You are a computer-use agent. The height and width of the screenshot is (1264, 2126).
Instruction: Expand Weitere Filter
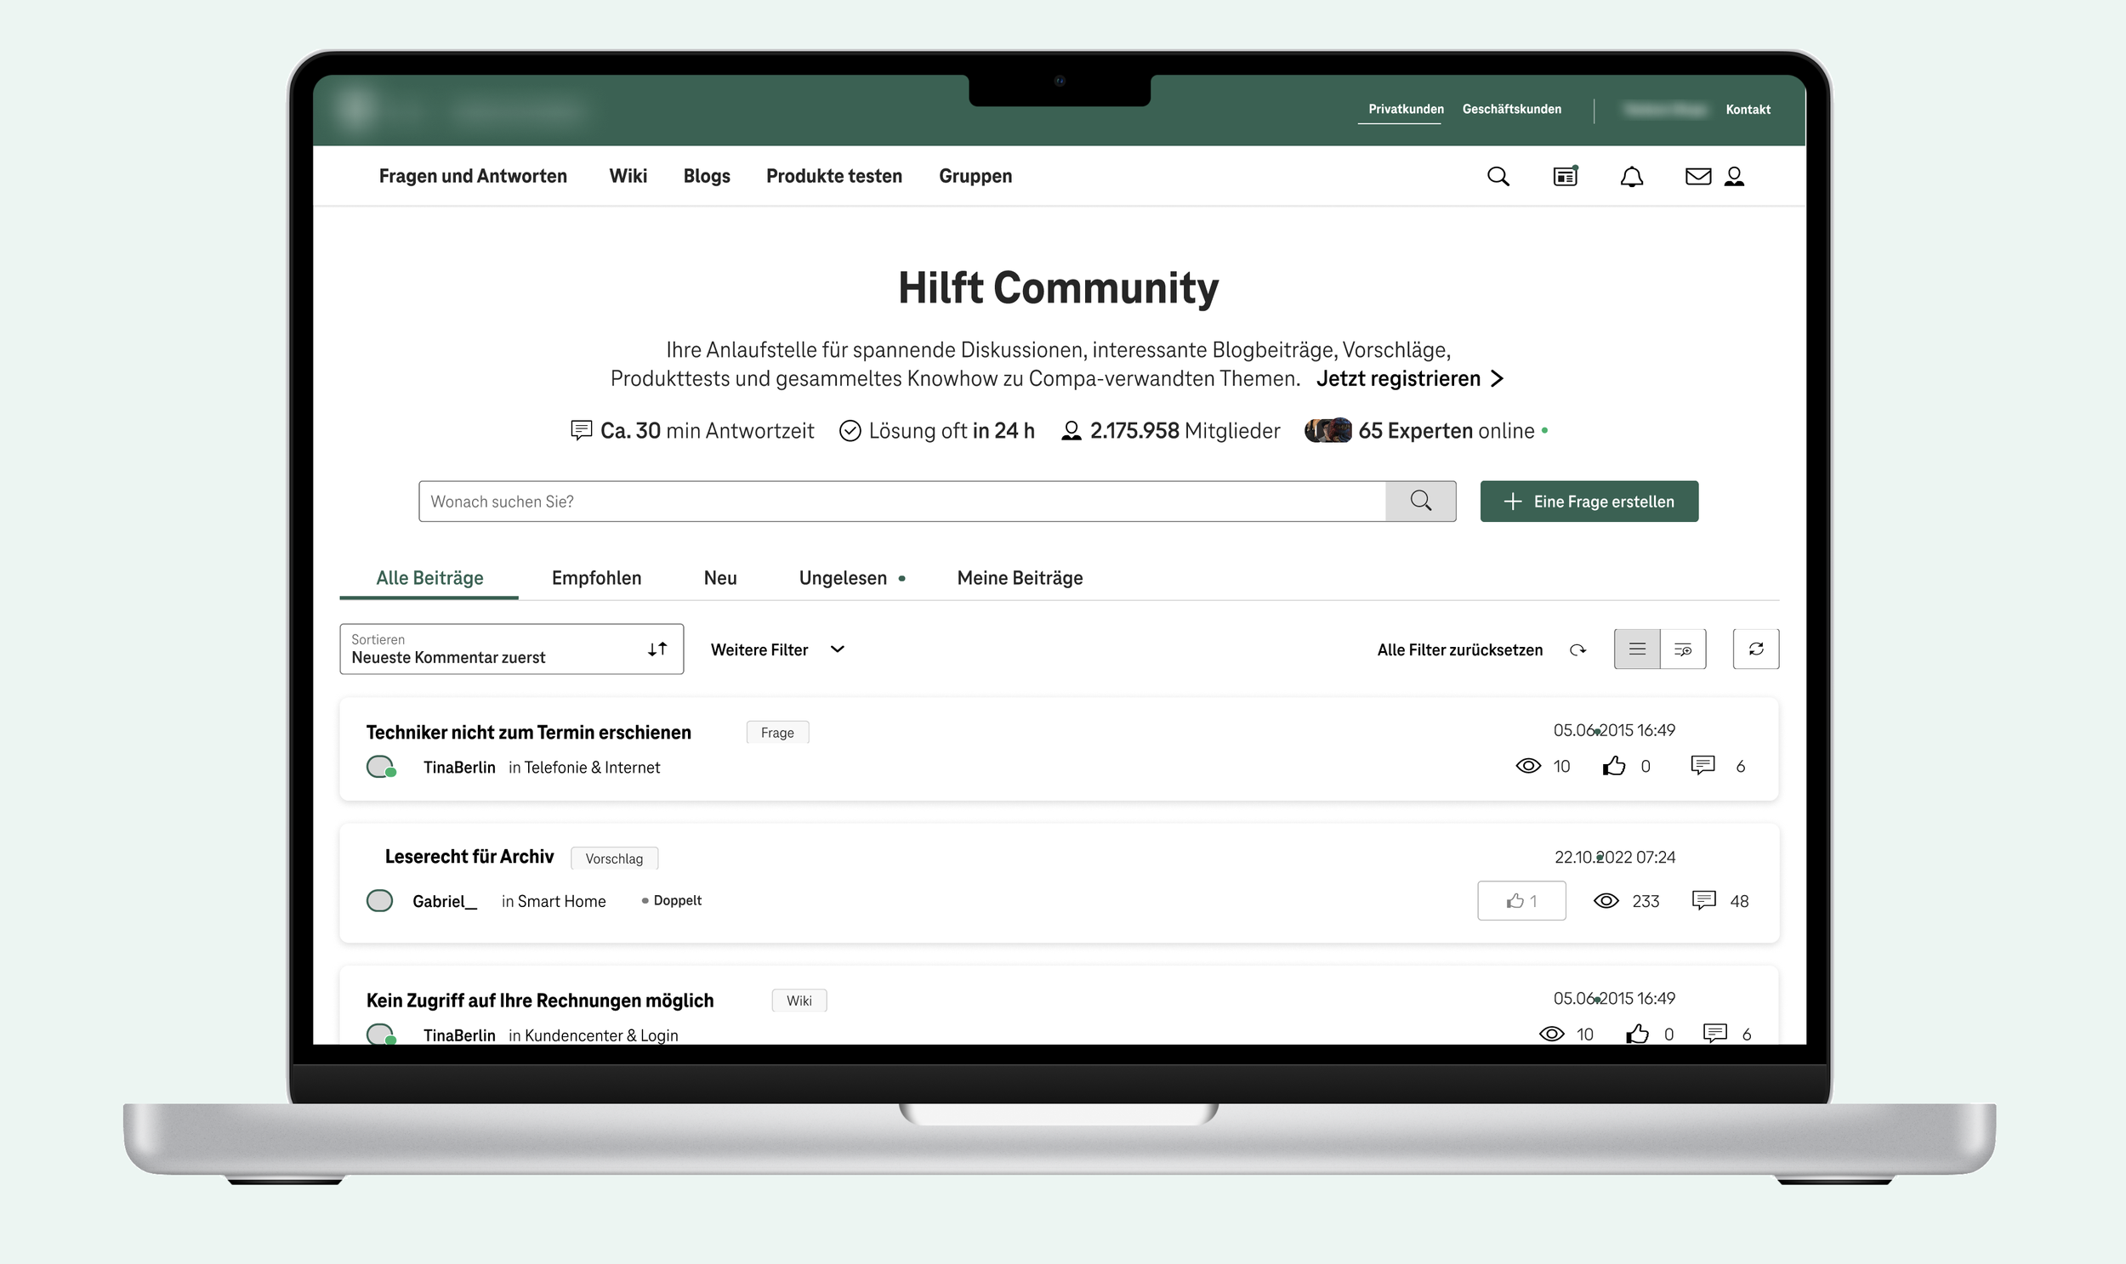pyautogui.click(x=777, y=649)
